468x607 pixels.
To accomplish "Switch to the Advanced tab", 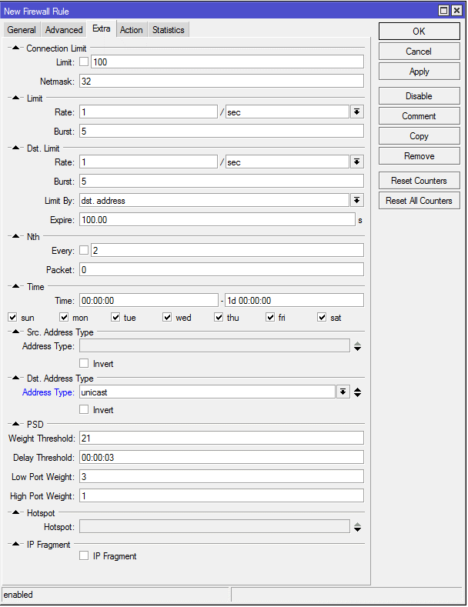I will (64, 30).
